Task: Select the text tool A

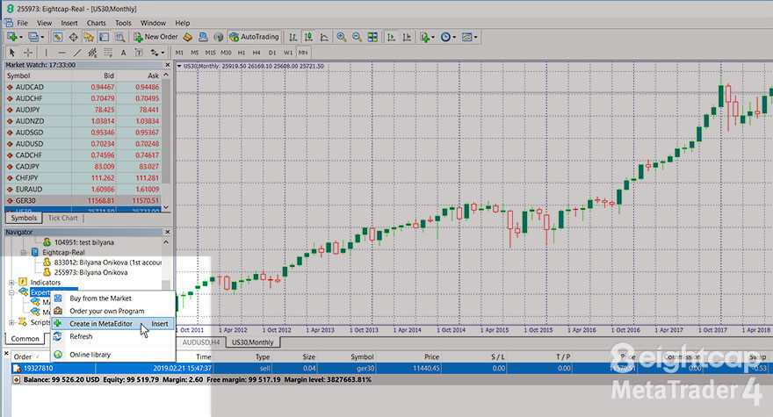Action: [123, 53]
